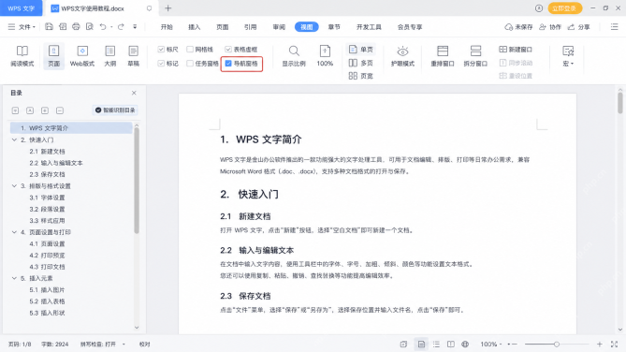Click 智能识别目录 smart TOC button
626x352 pixels.
(x=115, y=110)
